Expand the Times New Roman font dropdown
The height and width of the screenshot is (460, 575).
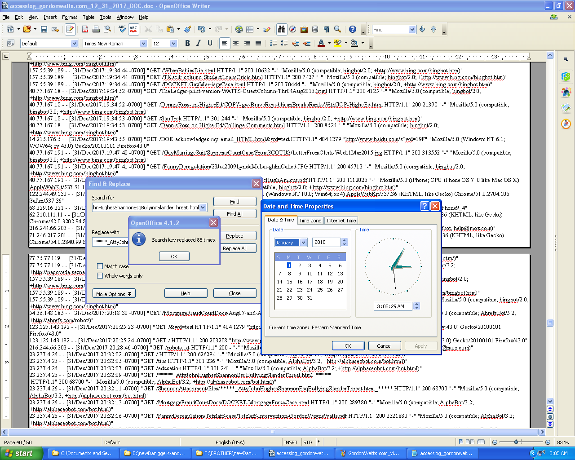pos(144,44)
